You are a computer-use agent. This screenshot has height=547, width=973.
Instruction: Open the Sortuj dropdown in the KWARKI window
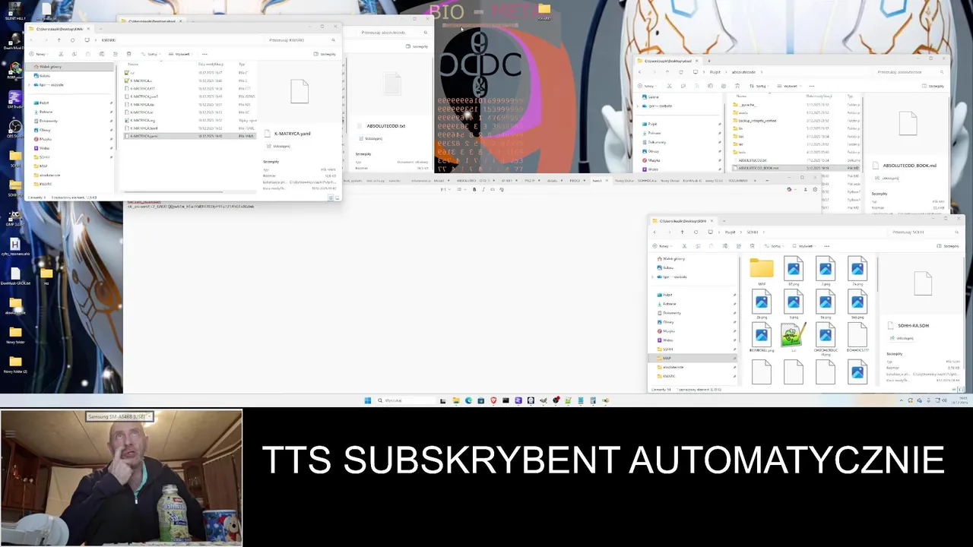point(151,54)
